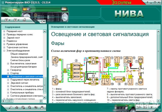Select Система управления электром. item
Image resolution: width=162 pixels, height=112 pixels.
(x=27, y=96)
